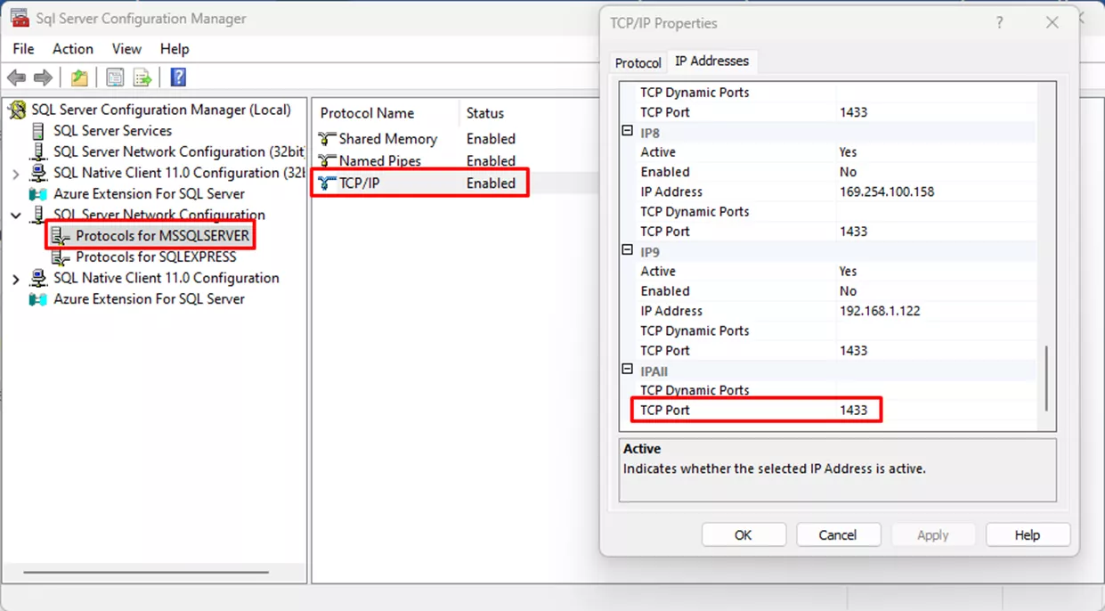The height and width of the screenshot is (611, 1105).
Task: Collapse the IP9 section
Action: 627,250
